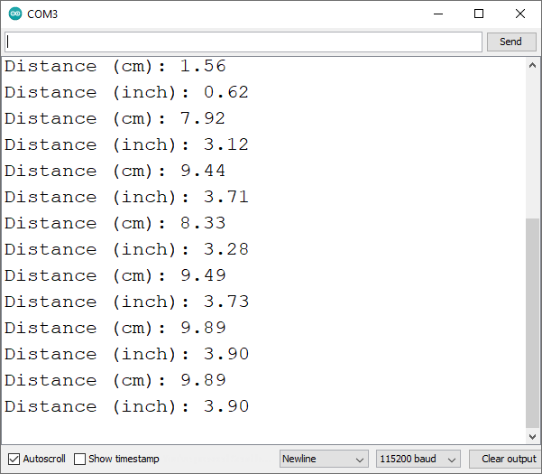Maximize the COM3 serial monitor window
Viewport: 542px width, 474px height.
click(x=479, y=14)
